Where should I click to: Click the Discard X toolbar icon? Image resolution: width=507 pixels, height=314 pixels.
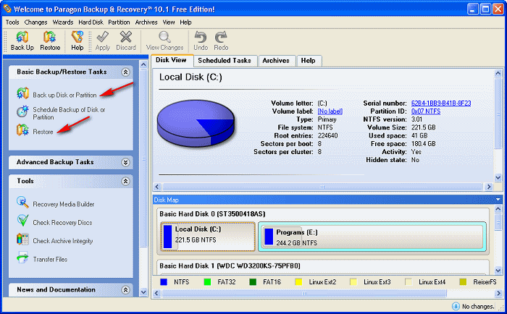126,37
